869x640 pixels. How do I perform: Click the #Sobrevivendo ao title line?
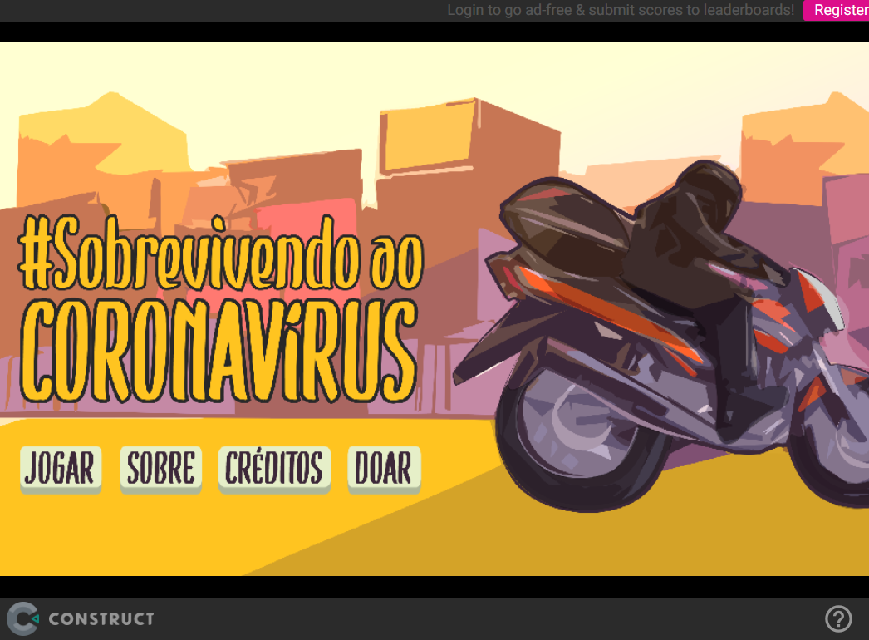tap(221, 253)
